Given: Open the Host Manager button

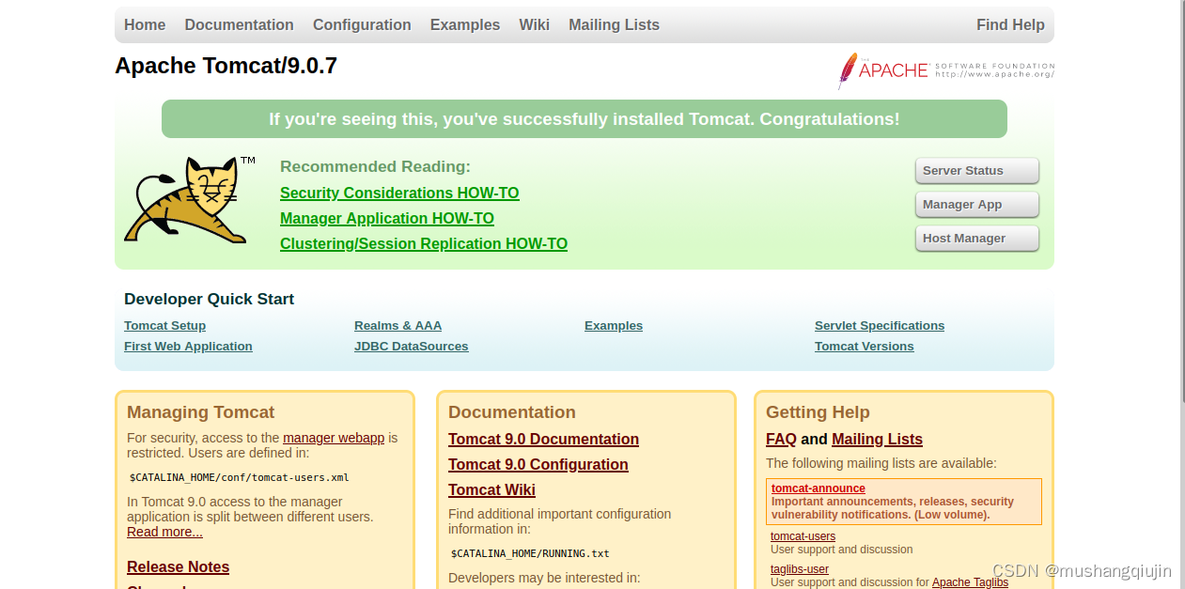Looking at the screenshot, I should (977, 239).
